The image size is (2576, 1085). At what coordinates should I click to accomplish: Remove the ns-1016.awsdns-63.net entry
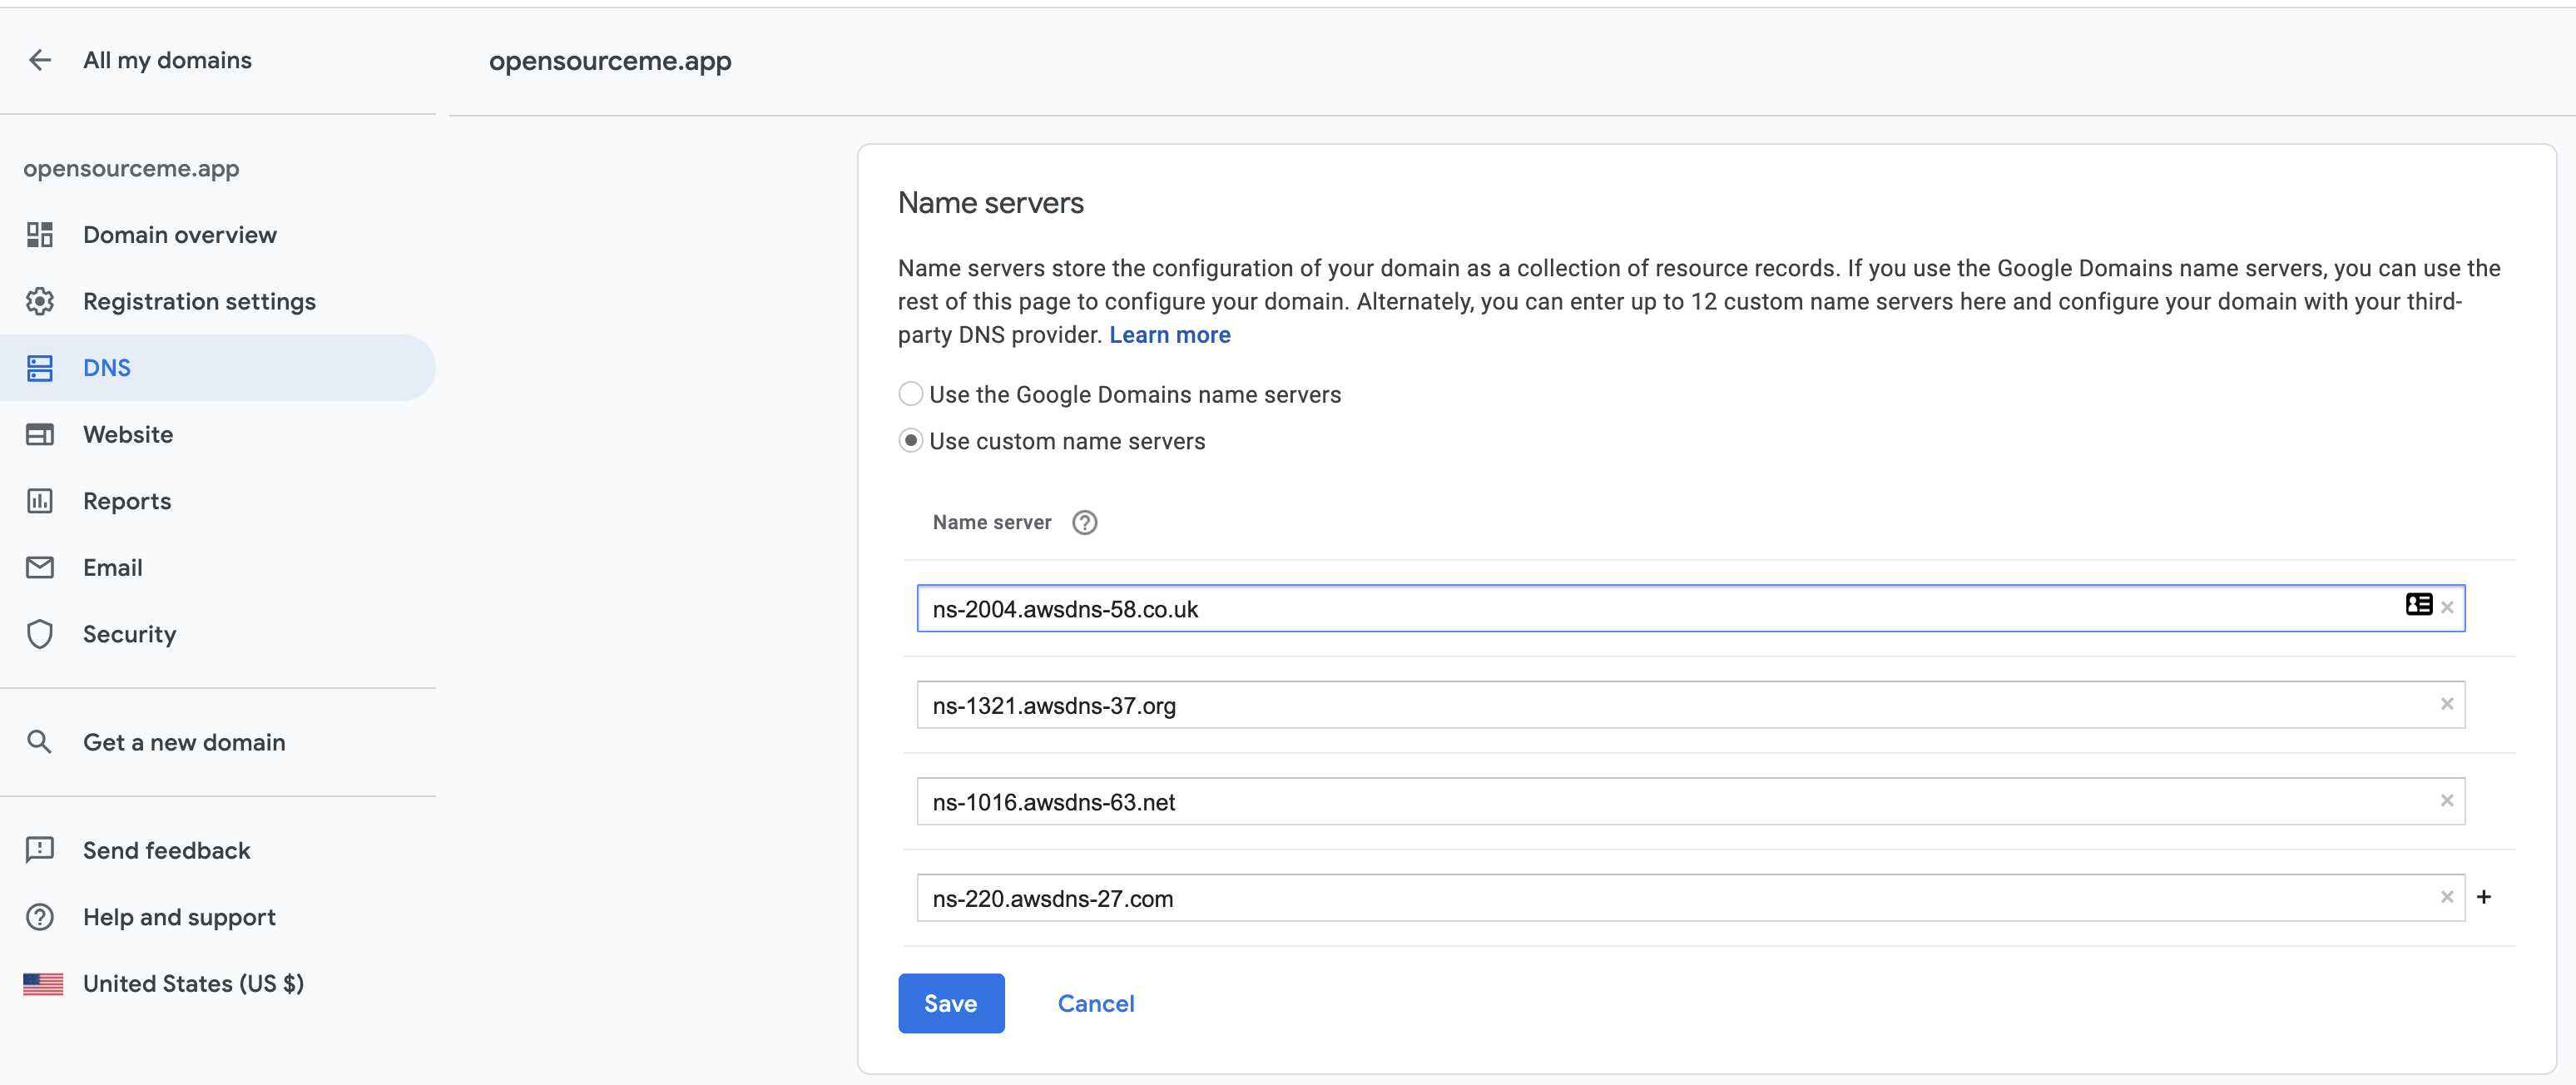point(2446,801)
